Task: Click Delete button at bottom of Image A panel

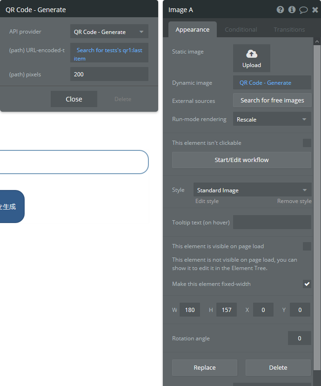Action: 278,367
